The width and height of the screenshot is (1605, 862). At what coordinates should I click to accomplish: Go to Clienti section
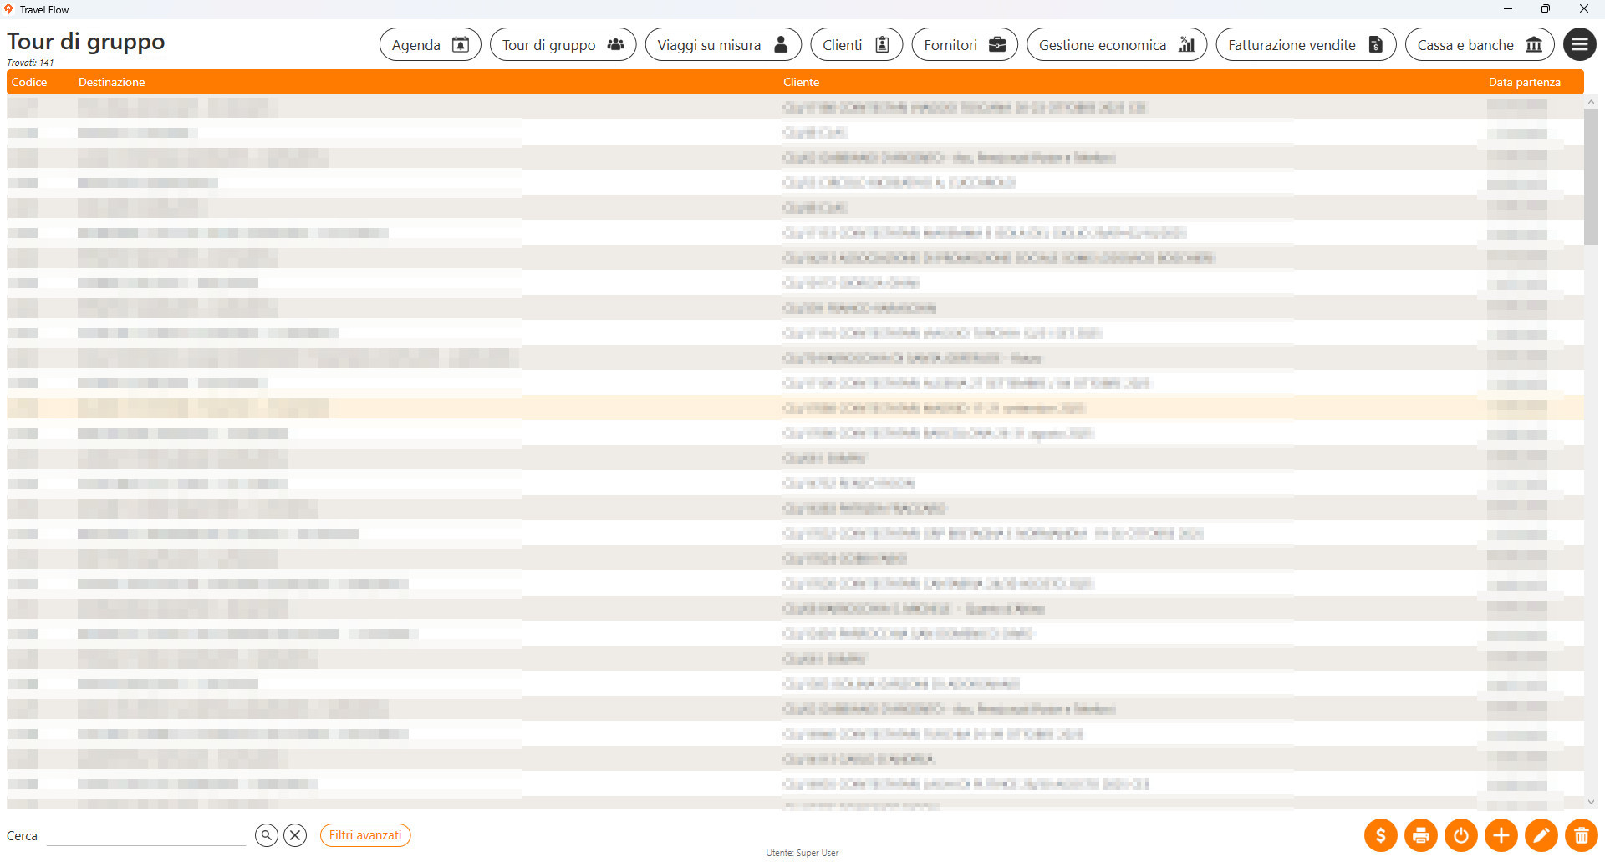click(856, 44)
